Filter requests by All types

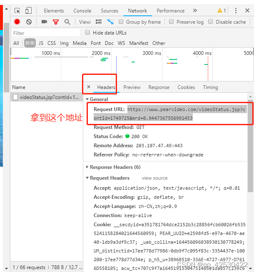pos(16,43)
